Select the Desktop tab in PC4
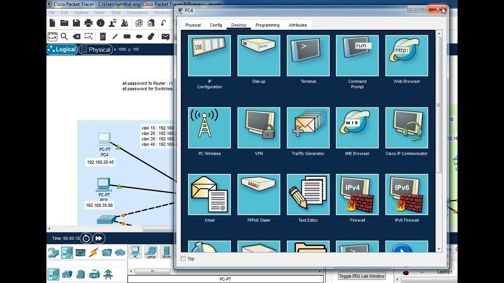504x283 pixels. (x=239, y=25)
